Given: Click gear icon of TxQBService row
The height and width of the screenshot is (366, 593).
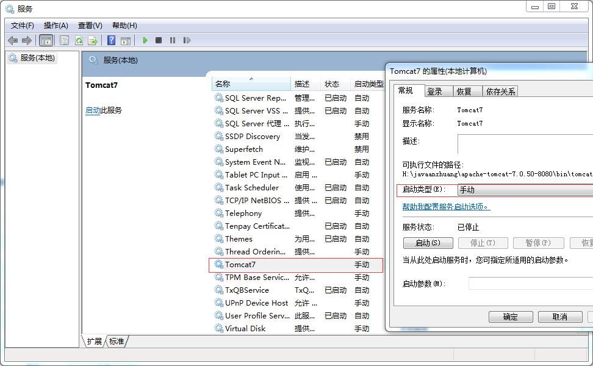Looking at the screenshot, I should click(219, 290).
